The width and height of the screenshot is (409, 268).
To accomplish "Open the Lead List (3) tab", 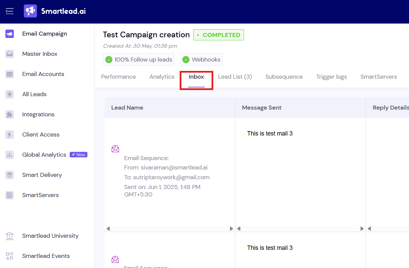I will coord(235,77).
